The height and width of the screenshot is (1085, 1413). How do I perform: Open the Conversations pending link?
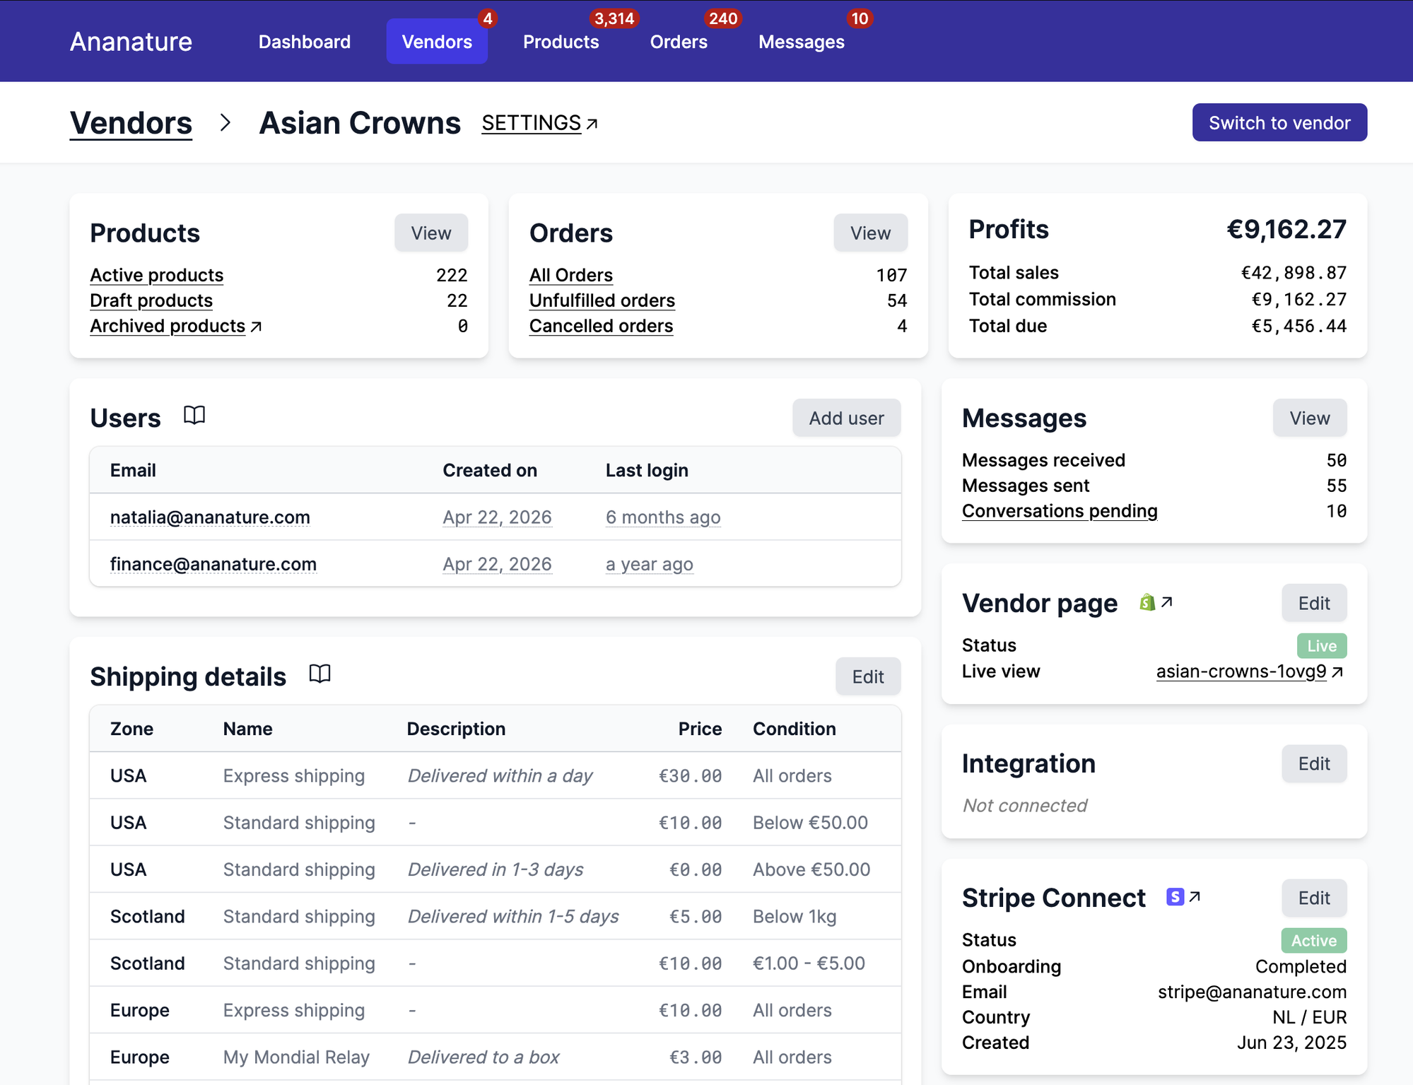1059,511
